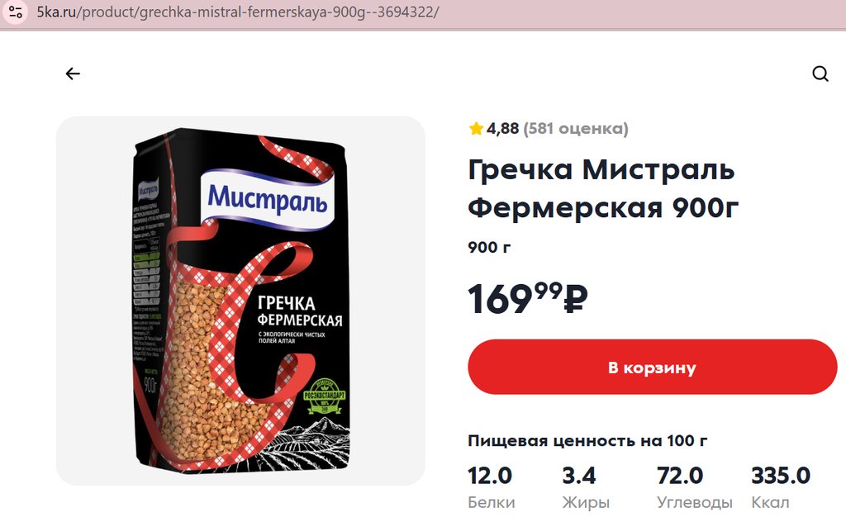Click the blue Мистраль logo on package
This screenshot has height=517, width=846.
(x=268, y=200)
